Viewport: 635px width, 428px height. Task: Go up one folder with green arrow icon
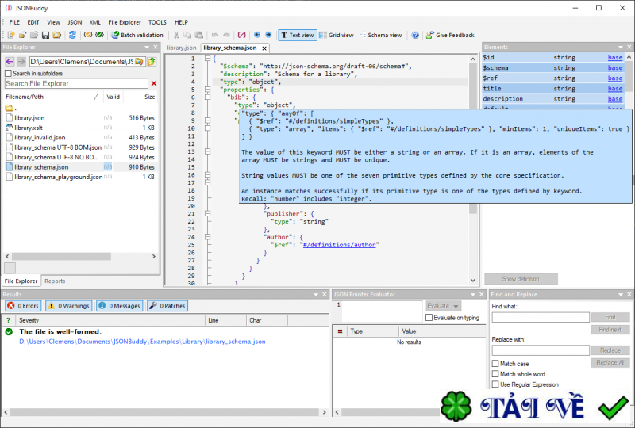click(152, 61)
